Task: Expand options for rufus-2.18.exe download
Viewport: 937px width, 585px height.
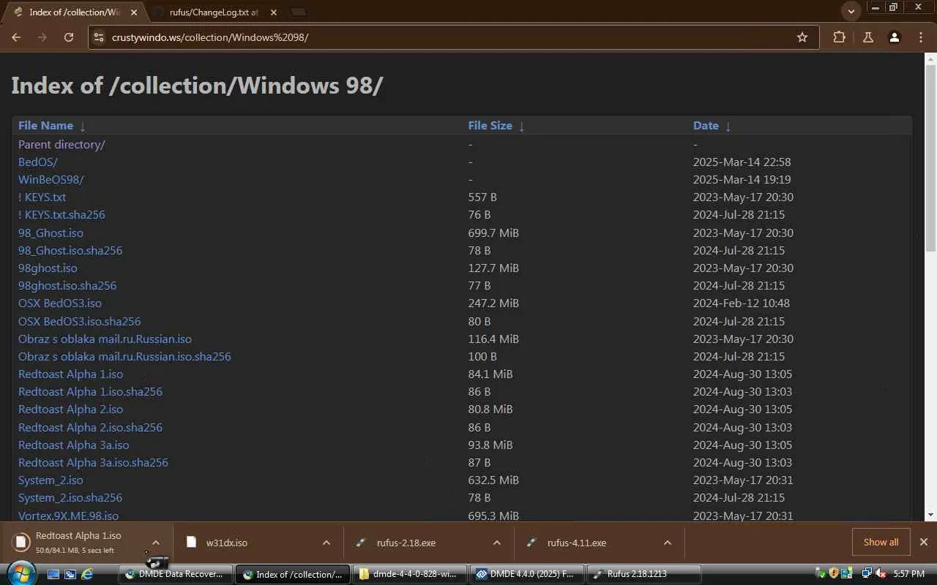Action: pyautogui.click(x=497, y=543)
